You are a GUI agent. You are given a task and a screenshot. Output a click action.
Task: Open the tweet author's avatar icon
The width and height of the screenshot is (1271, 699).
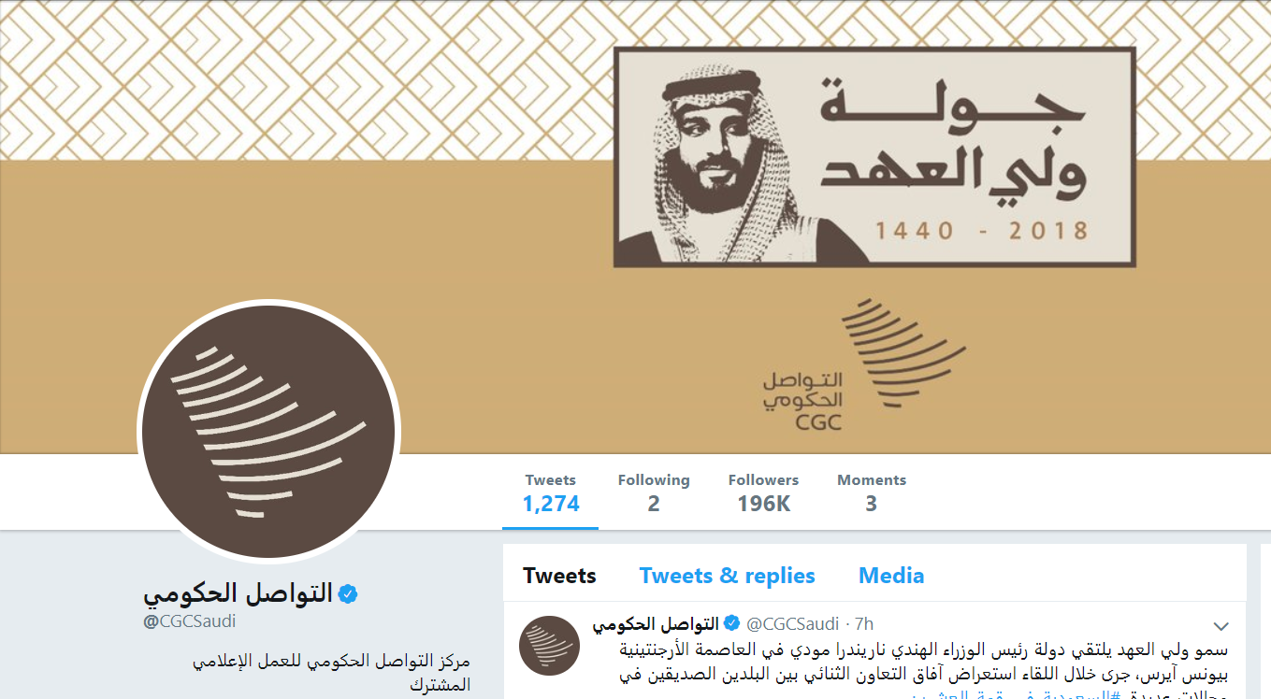point(550,646)
